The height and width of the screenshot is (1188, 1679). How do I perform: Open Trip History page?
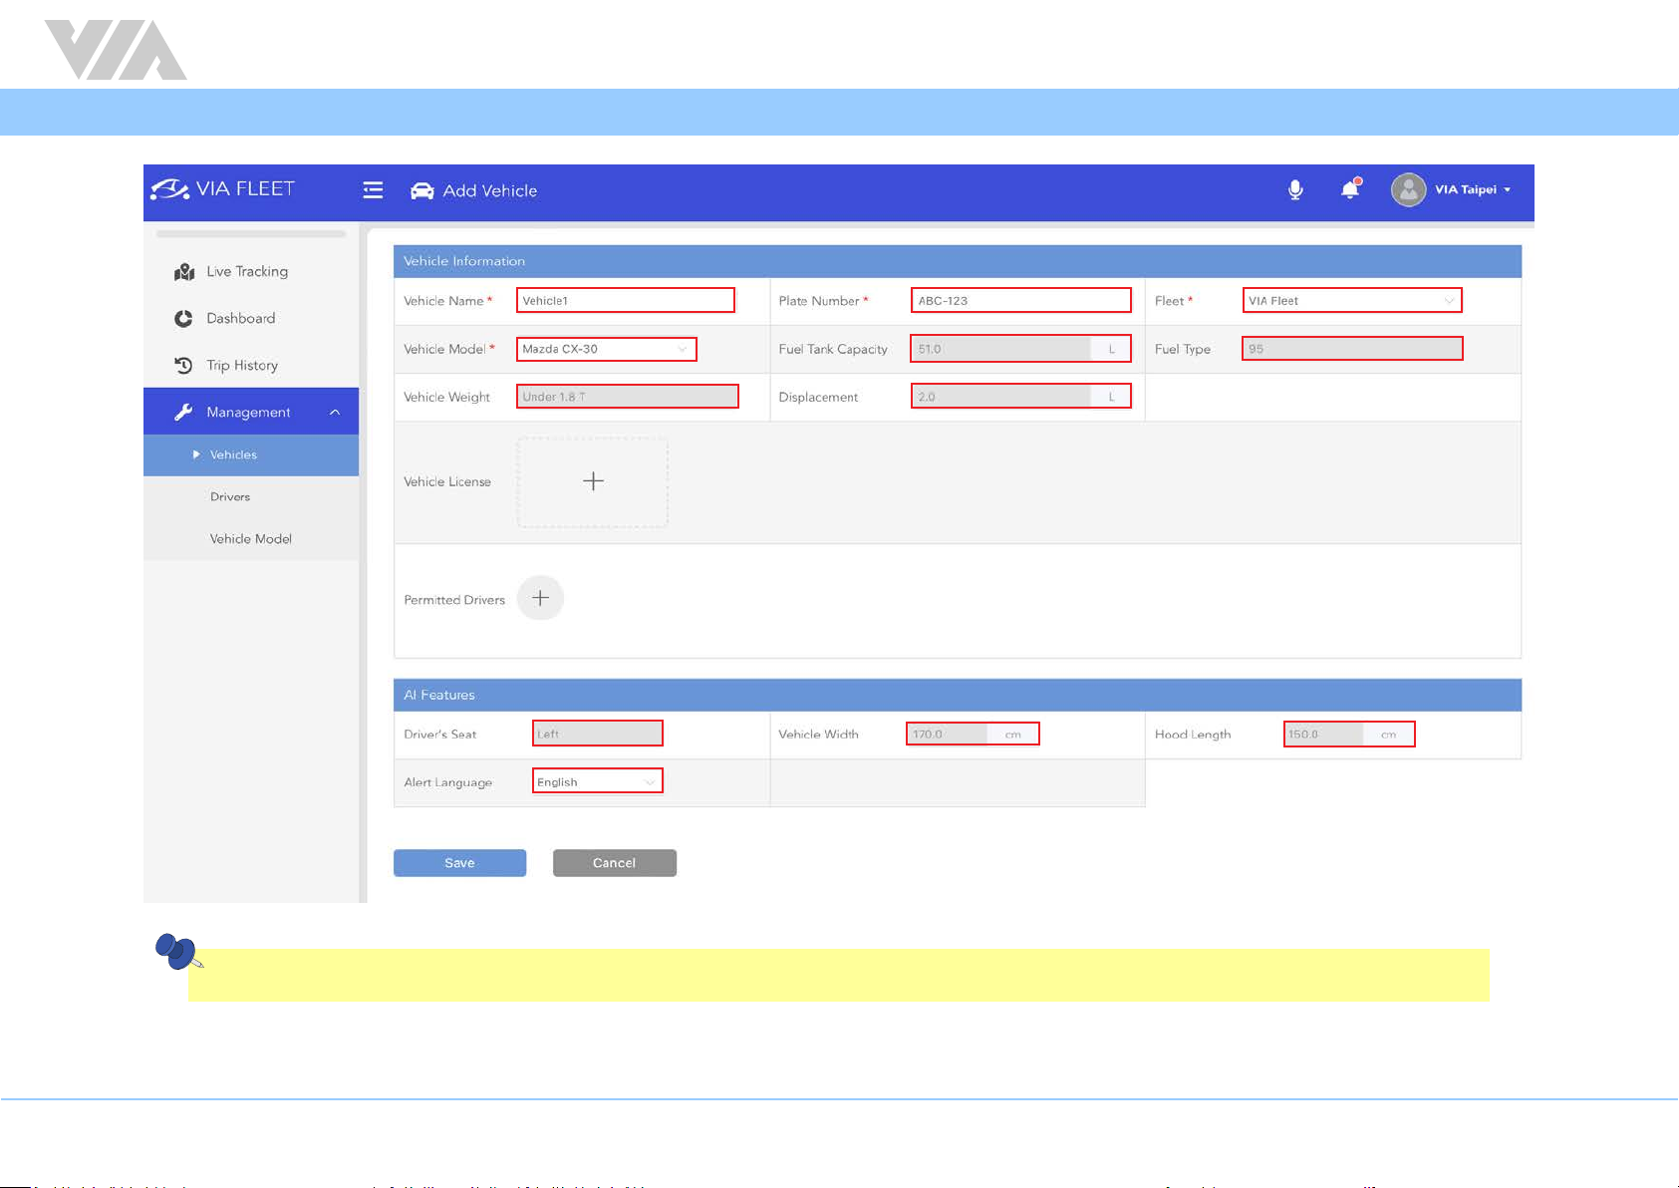point(242,365)
